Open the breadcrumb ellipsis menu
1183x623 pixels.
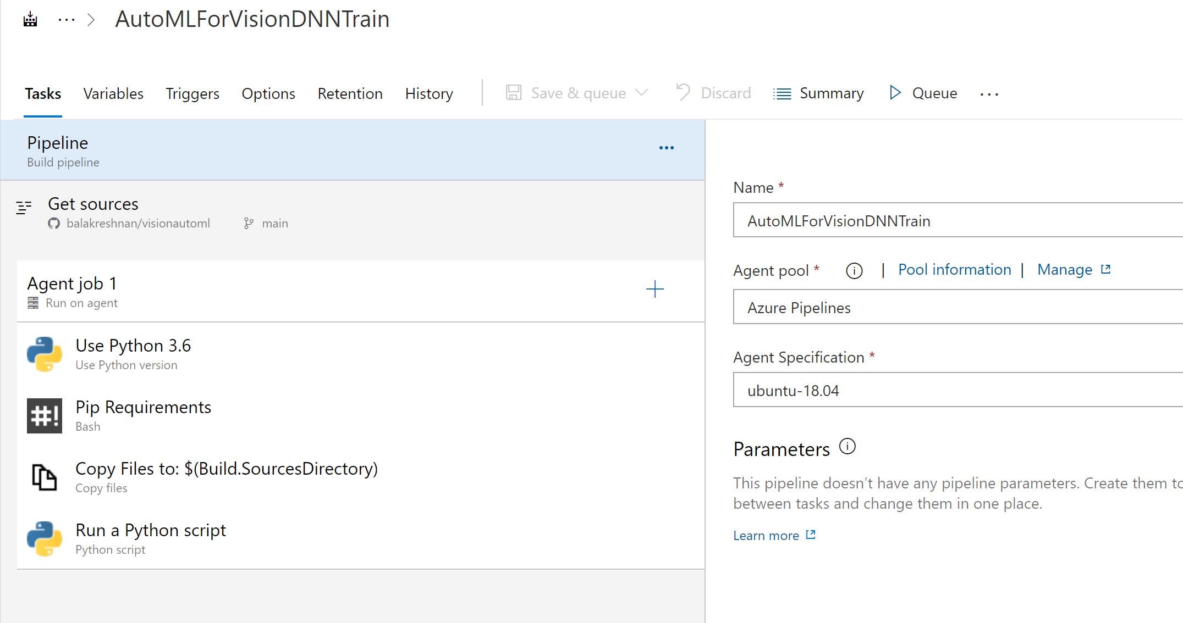pos(66,20)
